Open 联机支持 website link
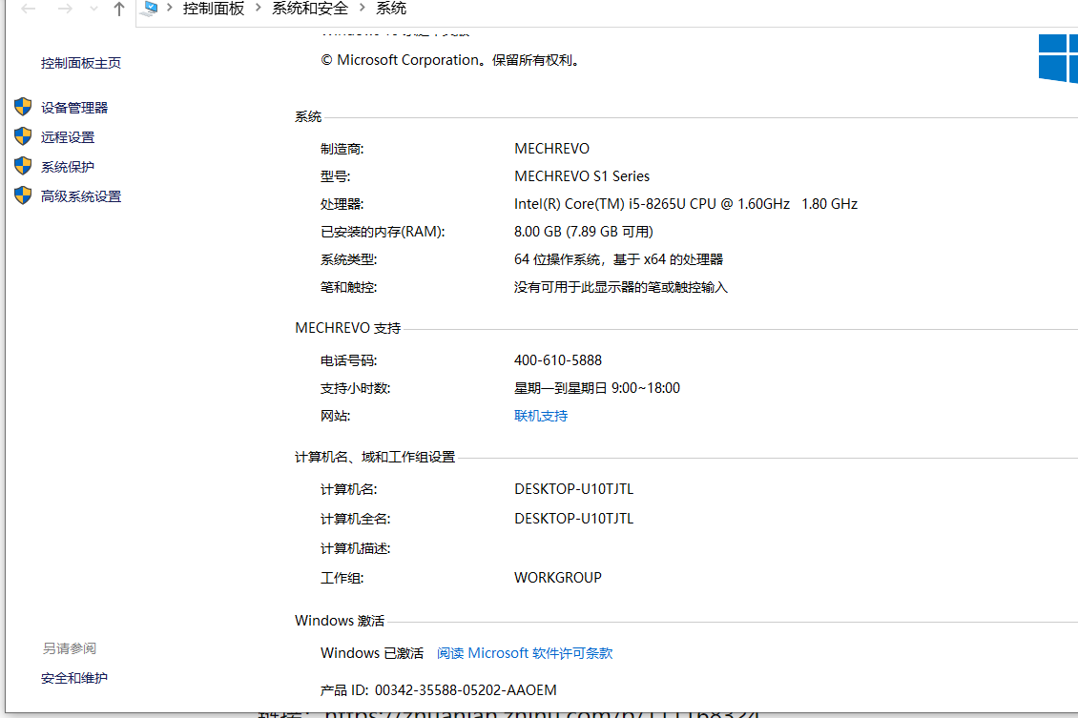 click(x=541, y=416)
